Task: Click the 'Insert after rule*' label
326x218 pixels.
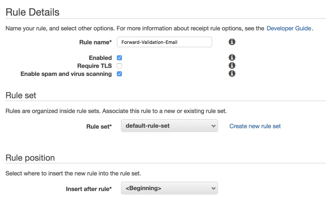Action: tap(89, 189)
